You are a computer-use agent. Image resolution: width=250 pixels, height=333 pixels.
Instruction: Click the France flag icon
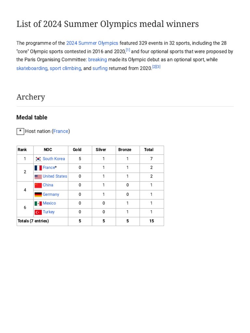tap(38, 168)
